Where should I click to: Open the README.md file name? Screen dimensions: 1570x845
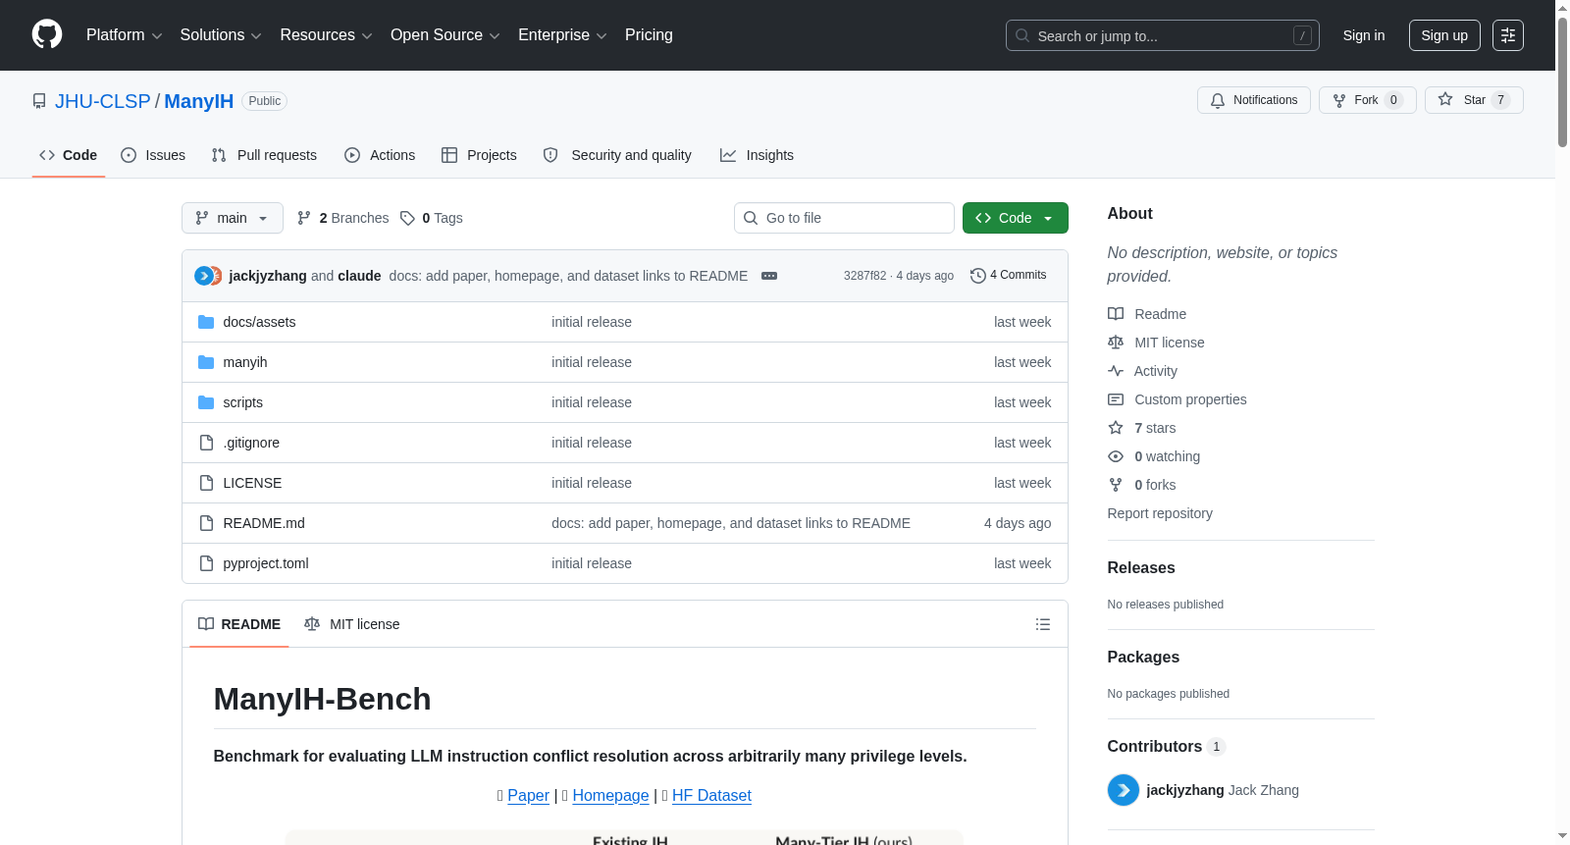(x=264, y=523)
